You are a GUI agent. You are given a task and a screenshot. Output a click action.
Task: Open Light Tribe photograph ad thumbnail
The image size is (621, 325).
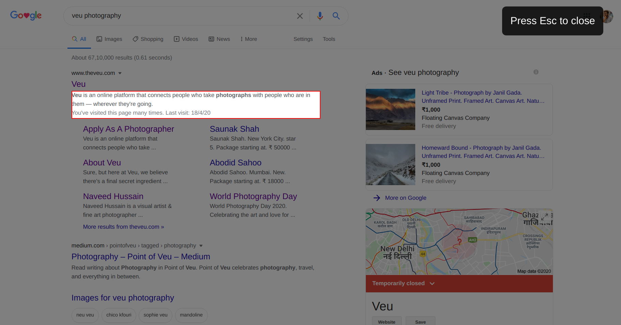click(x=390, y=109)
